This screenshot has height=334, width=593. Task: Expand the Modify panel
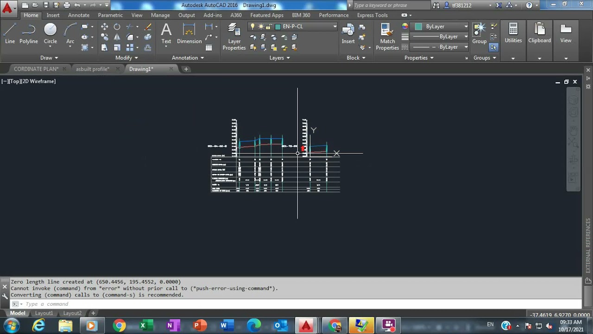click(x=126, y=58)
